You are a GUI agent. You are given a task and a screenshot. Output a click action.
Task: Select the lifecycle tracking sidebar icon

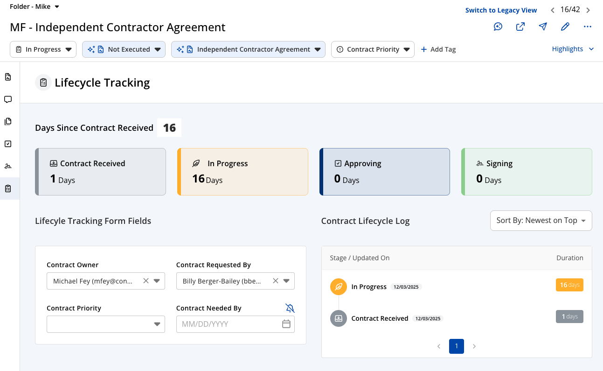pos(8,189)
